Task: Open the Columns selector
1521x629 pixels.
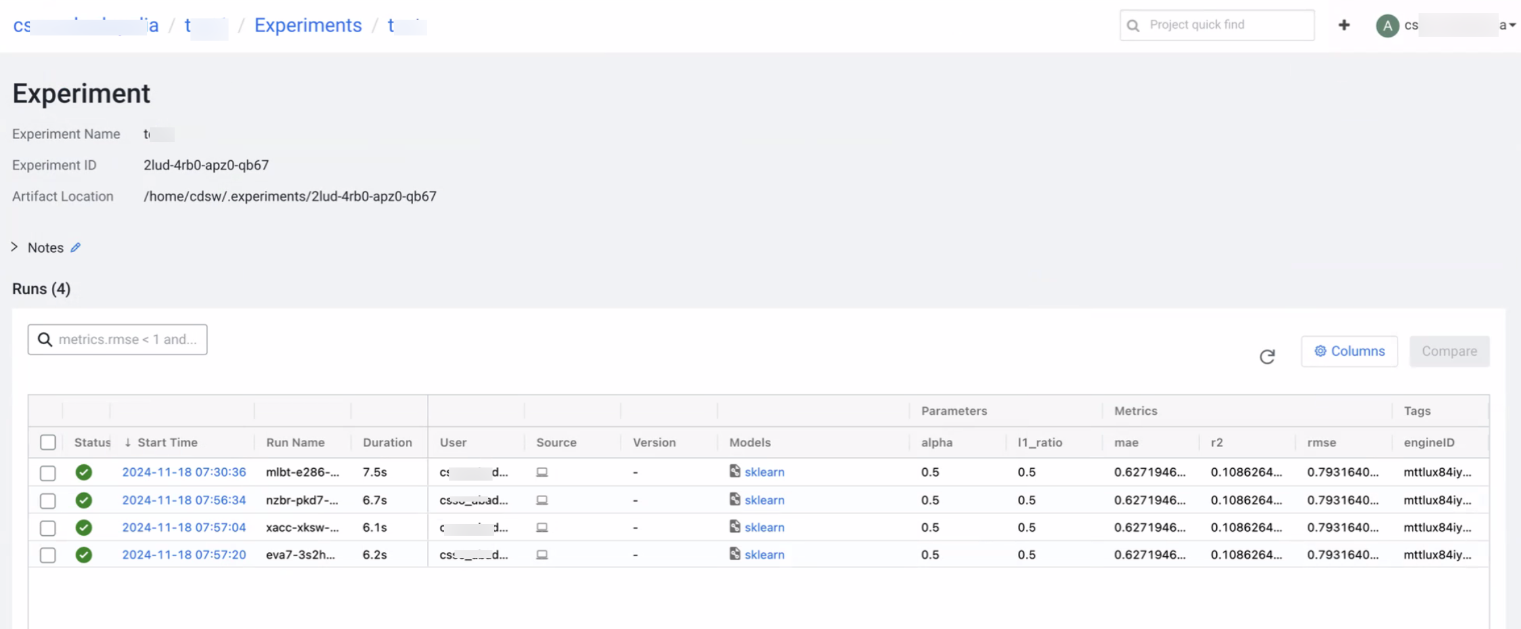Action: click(x=1349, y=351)
